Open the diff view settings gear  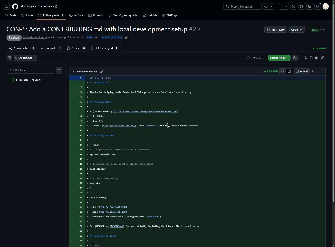tap(295, 58)
